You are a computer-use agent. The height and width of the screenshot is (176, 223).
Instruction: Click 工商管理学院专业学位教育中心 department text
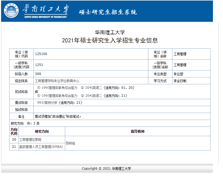tap(57, 81)
